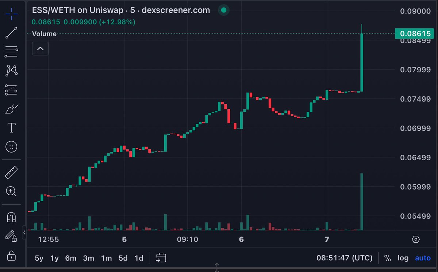Click the +12.98% change value in header

117,22
